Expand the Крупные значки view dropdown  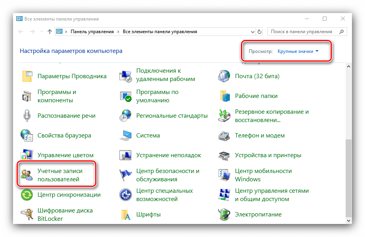298,51
